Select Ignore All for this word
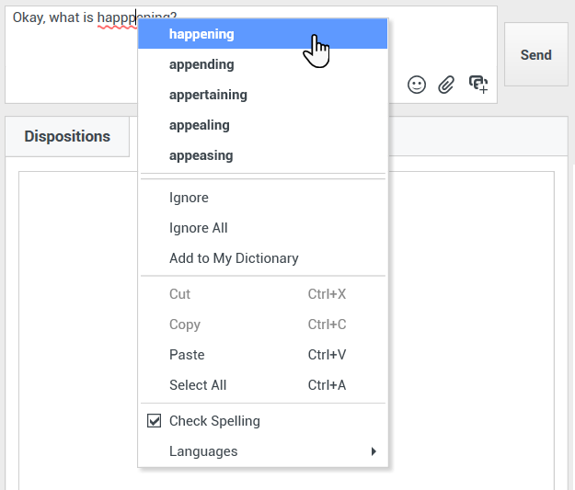 (198, 228)
